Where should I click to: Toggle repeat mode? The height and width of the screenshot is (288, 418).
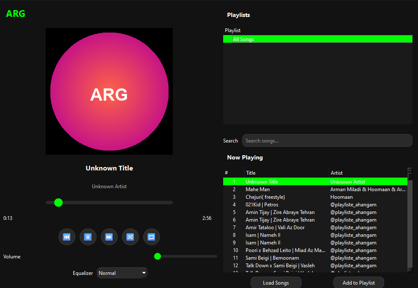pyautogui.click(x=151, y=237)
